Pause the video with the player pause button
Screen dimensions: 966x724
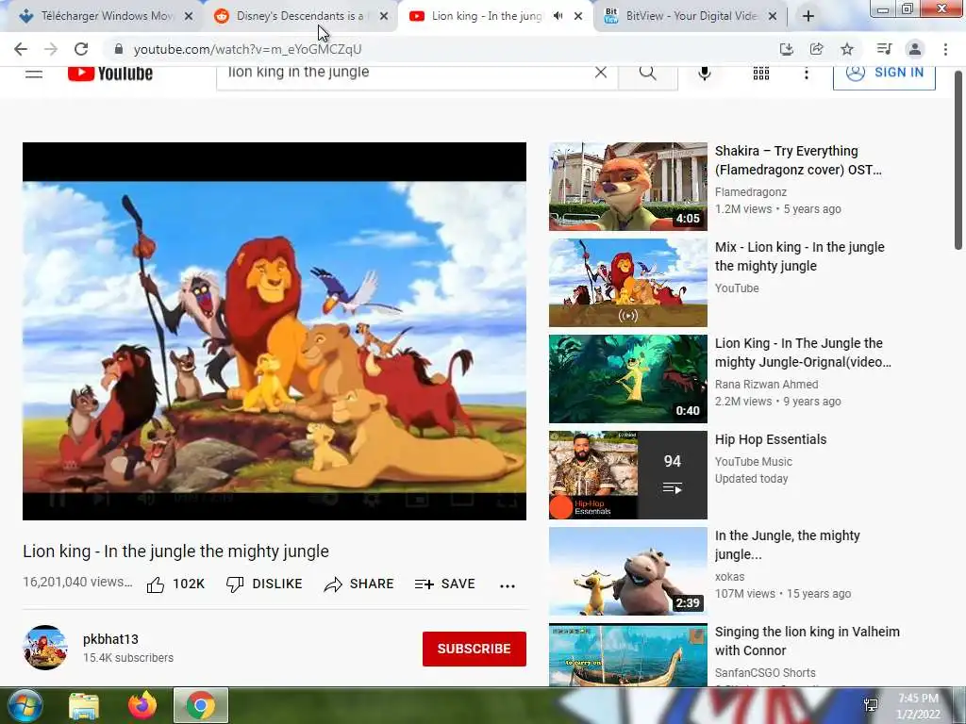[58, 499]
